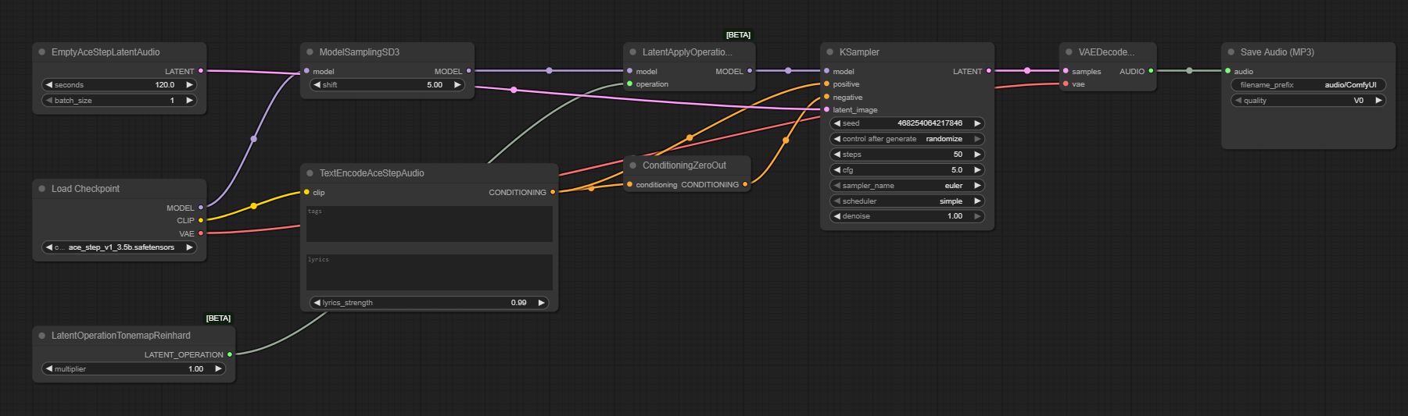
Task: Toggle the control after generate randomize option
Action: pos(906,139)
